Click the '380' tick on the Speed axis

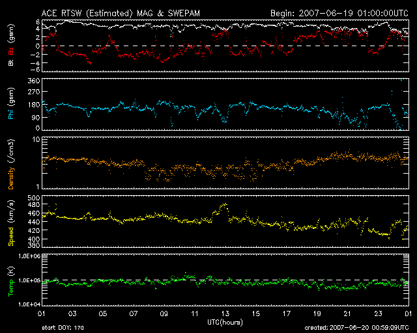coord(34,245)
